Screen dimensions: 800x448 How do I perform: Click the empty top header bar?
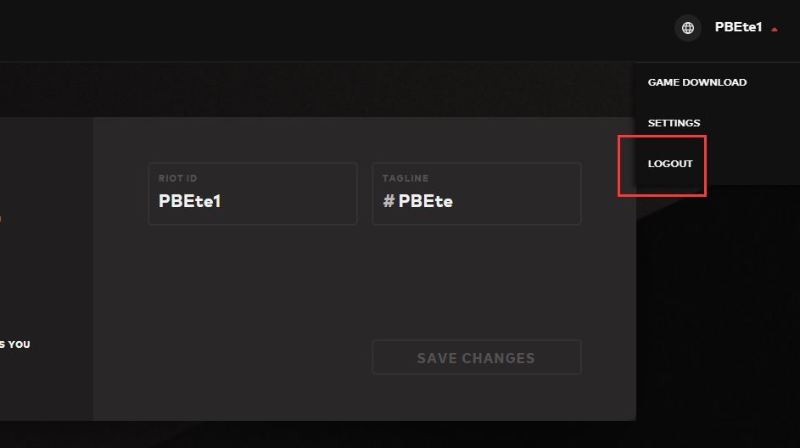click(339, 30)
